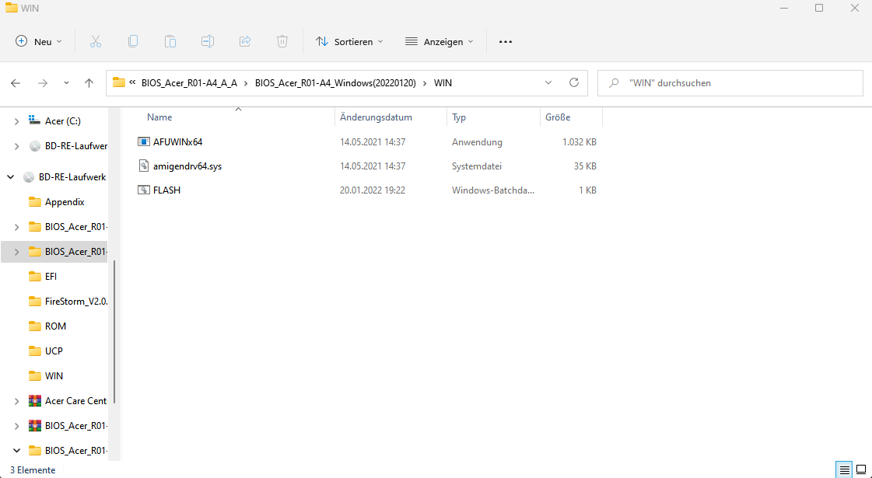The height and width of the screenshot is (478, 872).
Task: Open recent locations chevron beside forward arrow
Action: pyautogui.click(x=66, y=83)
